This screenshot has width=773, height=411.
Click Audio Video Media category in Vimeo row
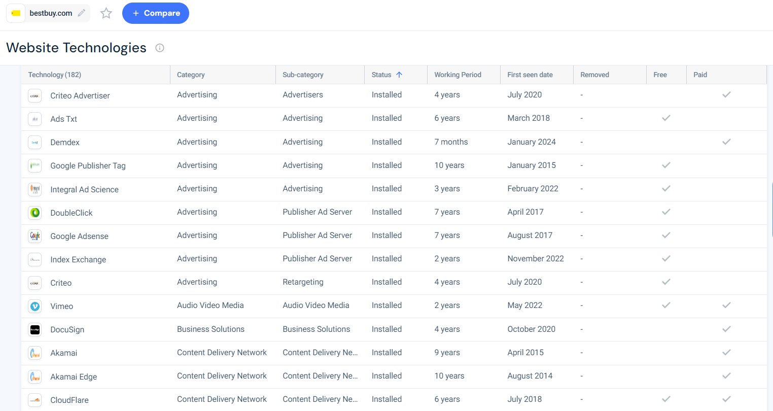click(x=210, y=305)
